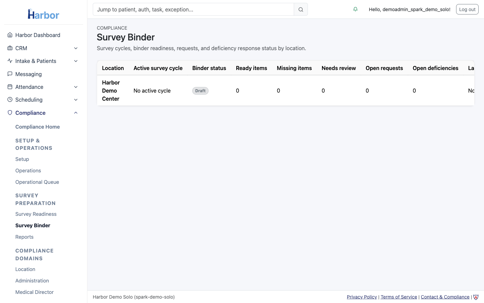Expand the Attendance chevron
Image resolution: width=484 pixels, height=303 pixels.
click(76, 87)
